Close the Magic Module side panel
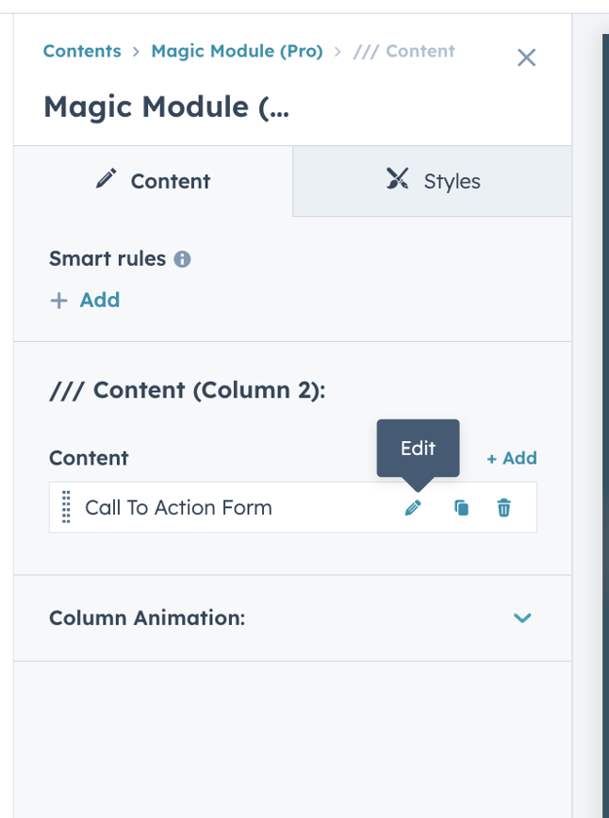Image resolution: width=609 pixels, height=818 pixels. pos(527,57)
